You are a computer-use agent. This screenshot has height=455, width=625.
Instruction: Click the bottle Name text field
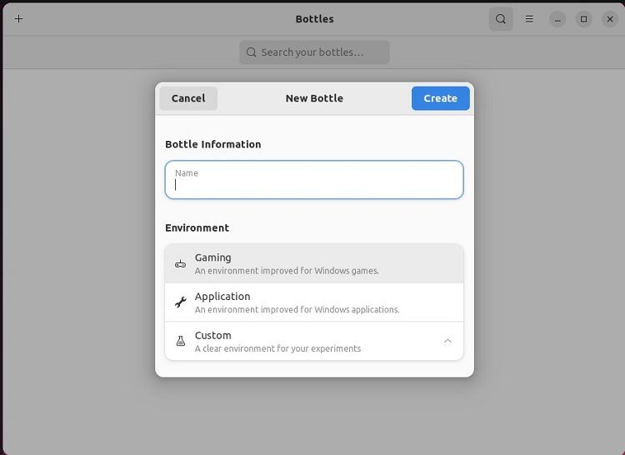click(314, 180)
